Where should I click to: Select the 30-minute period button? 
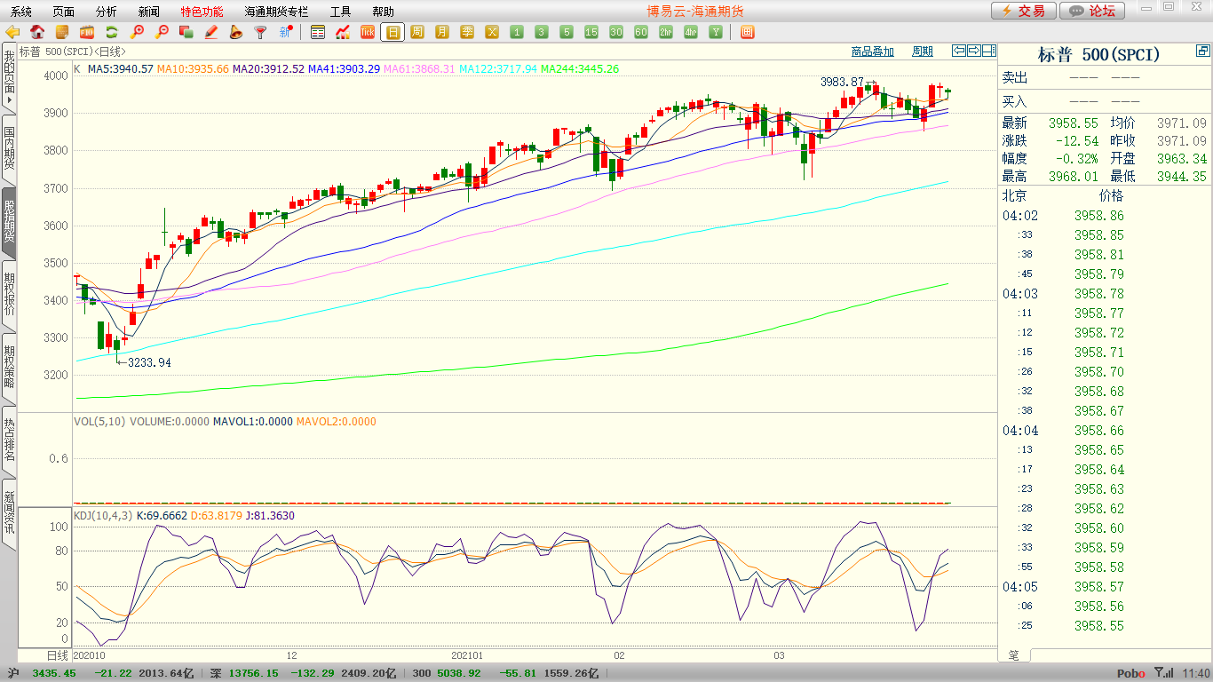[616, 32]
